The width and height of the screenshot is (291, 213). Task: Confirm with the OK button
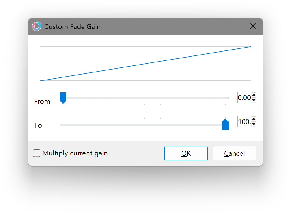pyautogui.click(x=186, y=153)
